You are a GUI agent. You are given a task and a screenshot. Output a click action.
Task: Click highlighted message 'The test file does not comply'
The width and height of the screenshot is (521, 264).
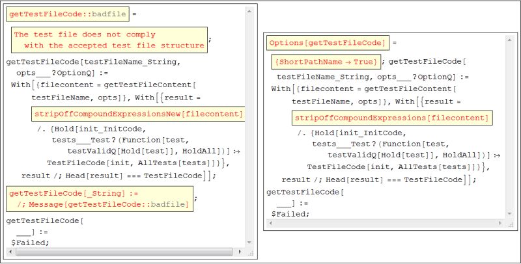point(109,40)
